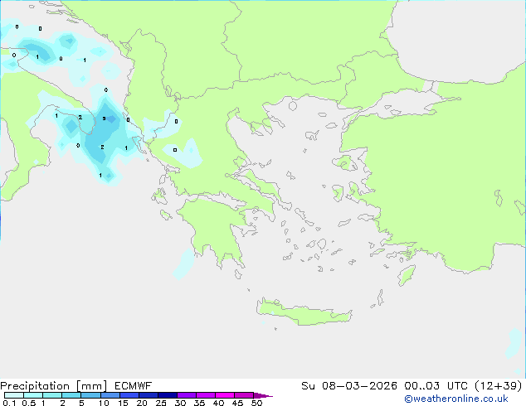Click the '40' legend scale label
This screenshot has width=526, height=406.
click(218, 403)
